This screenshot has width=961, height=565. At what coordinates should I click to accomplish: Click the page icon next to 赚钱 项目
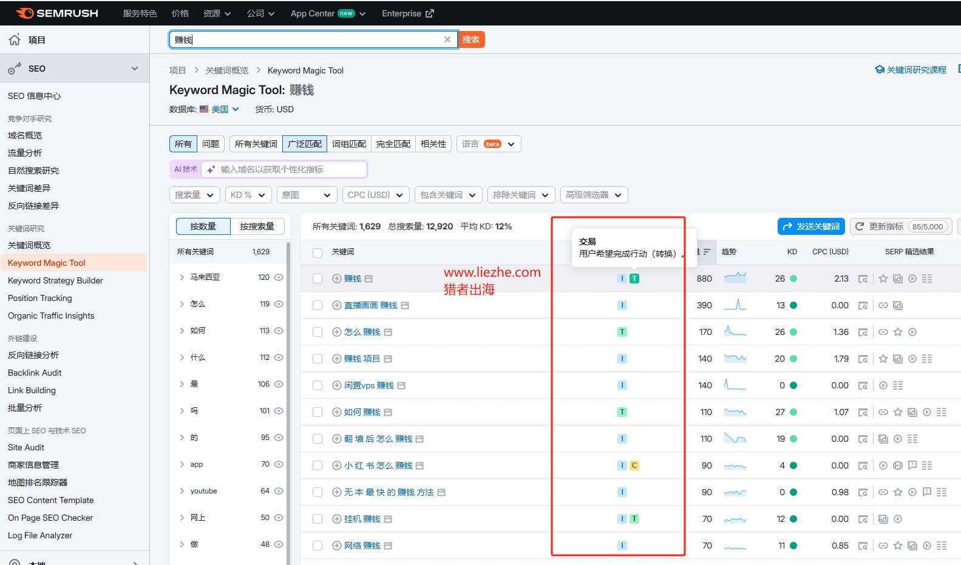(x=388, y=359)
